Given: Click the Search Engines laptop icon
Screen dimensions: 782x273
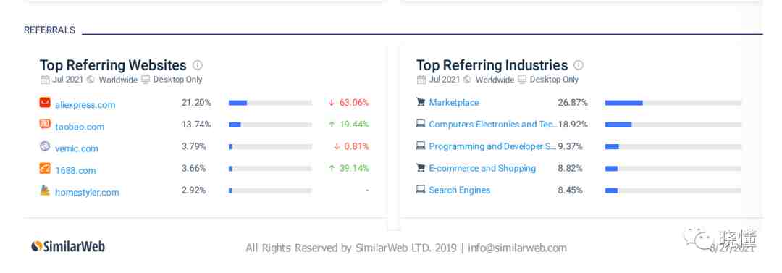Looking at the screenshot, I should coord(421,190).
